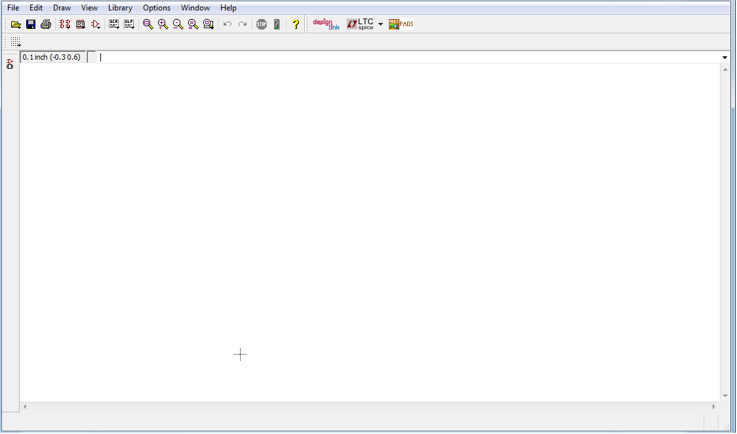Click the Redo arrow

pos(242,24)
